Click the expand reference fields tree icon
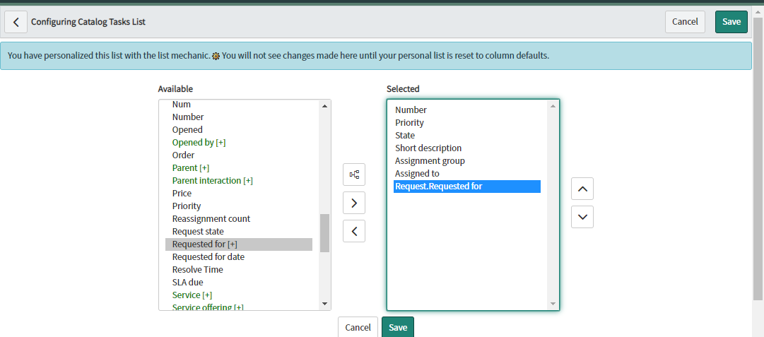Screen dimensions: 764x337 [354, 175]
